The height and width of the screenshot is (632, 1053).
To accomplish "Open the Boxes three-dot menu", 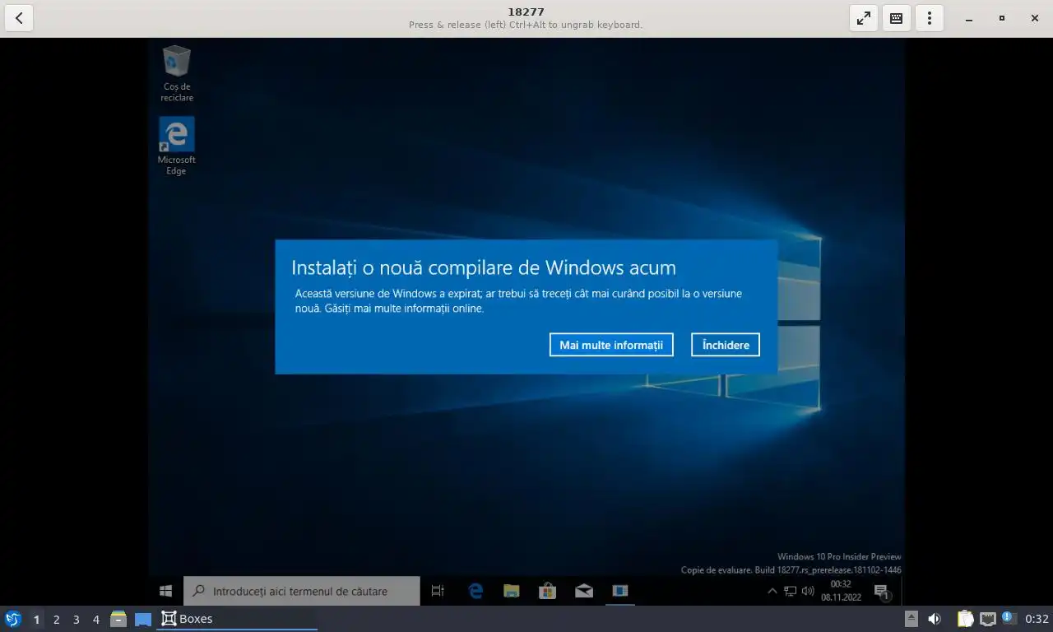I will tap(930, 18).
